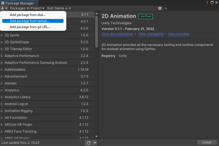The image size is (219, 146).
Task: Expand the 2D Sprite package entry
Action: click(x=2, y=35)
